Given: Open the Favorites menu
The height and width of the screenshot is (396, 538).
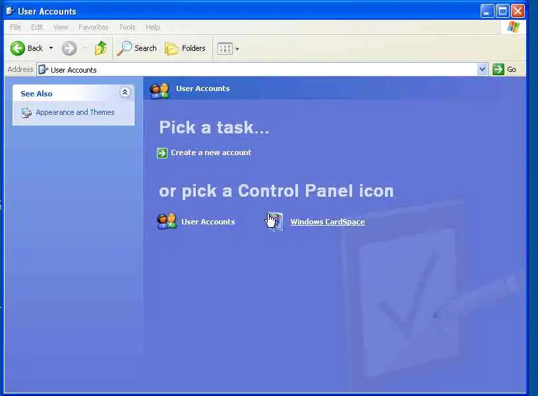Looking at the screenshot, I should [94, 27].
